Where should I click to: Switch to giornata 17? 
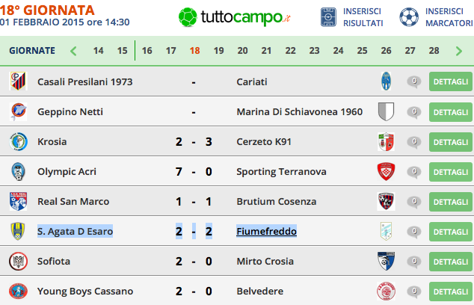tap(170, 51)
